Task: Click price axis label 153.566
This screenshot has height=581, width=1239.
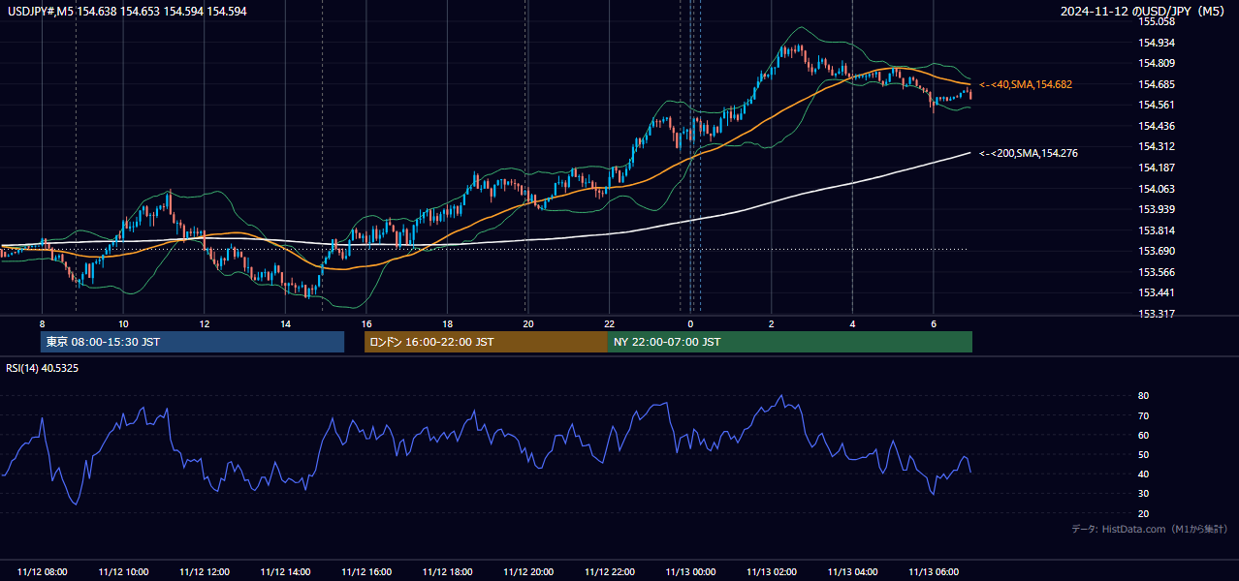Action: [1158, 272]
